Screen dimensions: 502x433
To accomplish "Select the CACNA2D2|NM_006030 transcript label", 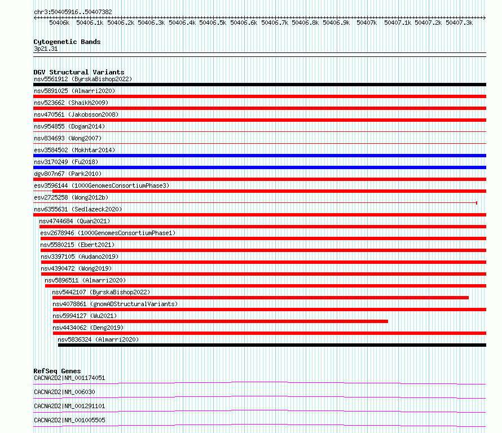I will click(64, 392).
